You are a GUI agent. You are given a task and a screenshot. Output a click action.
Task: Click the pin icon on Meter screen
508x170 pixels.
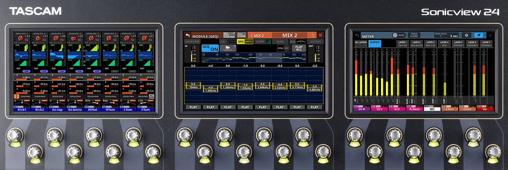click(x=478, y=35)
